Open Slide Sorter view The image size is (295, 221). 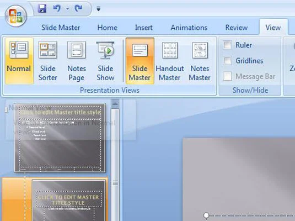coord(48,61)
